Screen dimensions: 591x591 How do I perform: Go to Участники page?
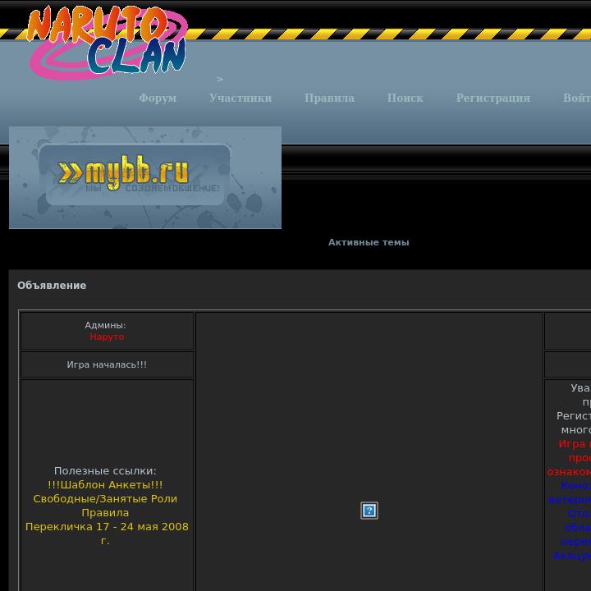[x=241, y=98]
